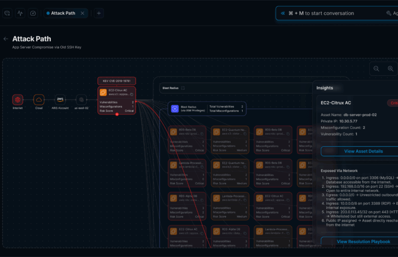The height and width of the screenshot is (257, 398).
Task: Open the new chat icon in top bar
Action: tap(7, 13)
